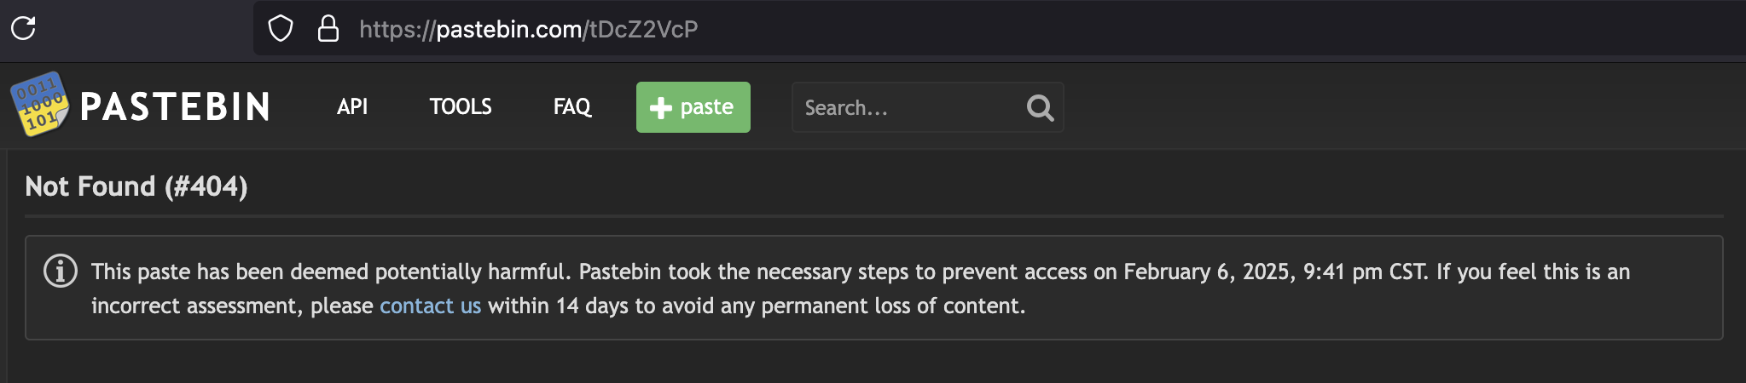Open the TOOLS menu item
The width and height of the screenshot is (1746, 383).
click(461, 106)
